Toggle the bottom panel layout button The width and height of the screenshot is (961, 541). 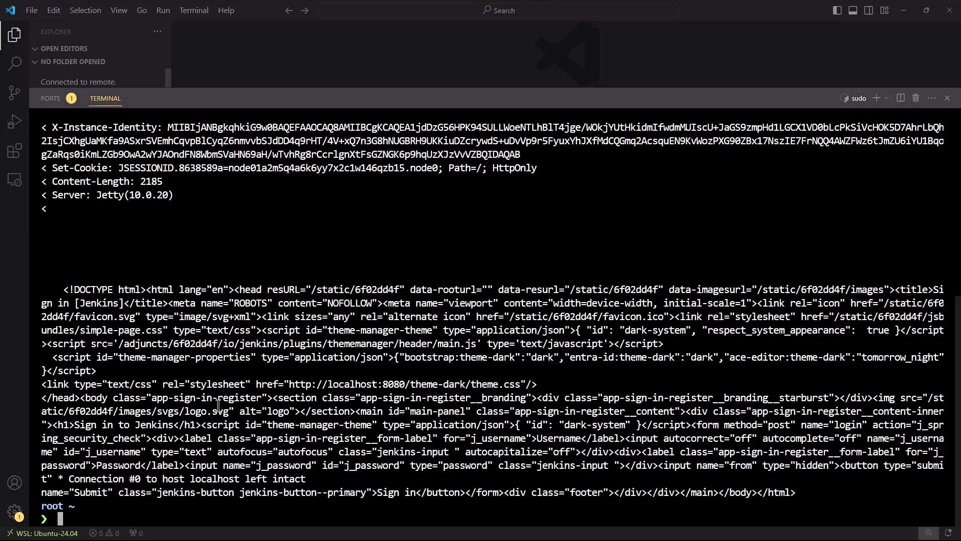click(853, 11)
